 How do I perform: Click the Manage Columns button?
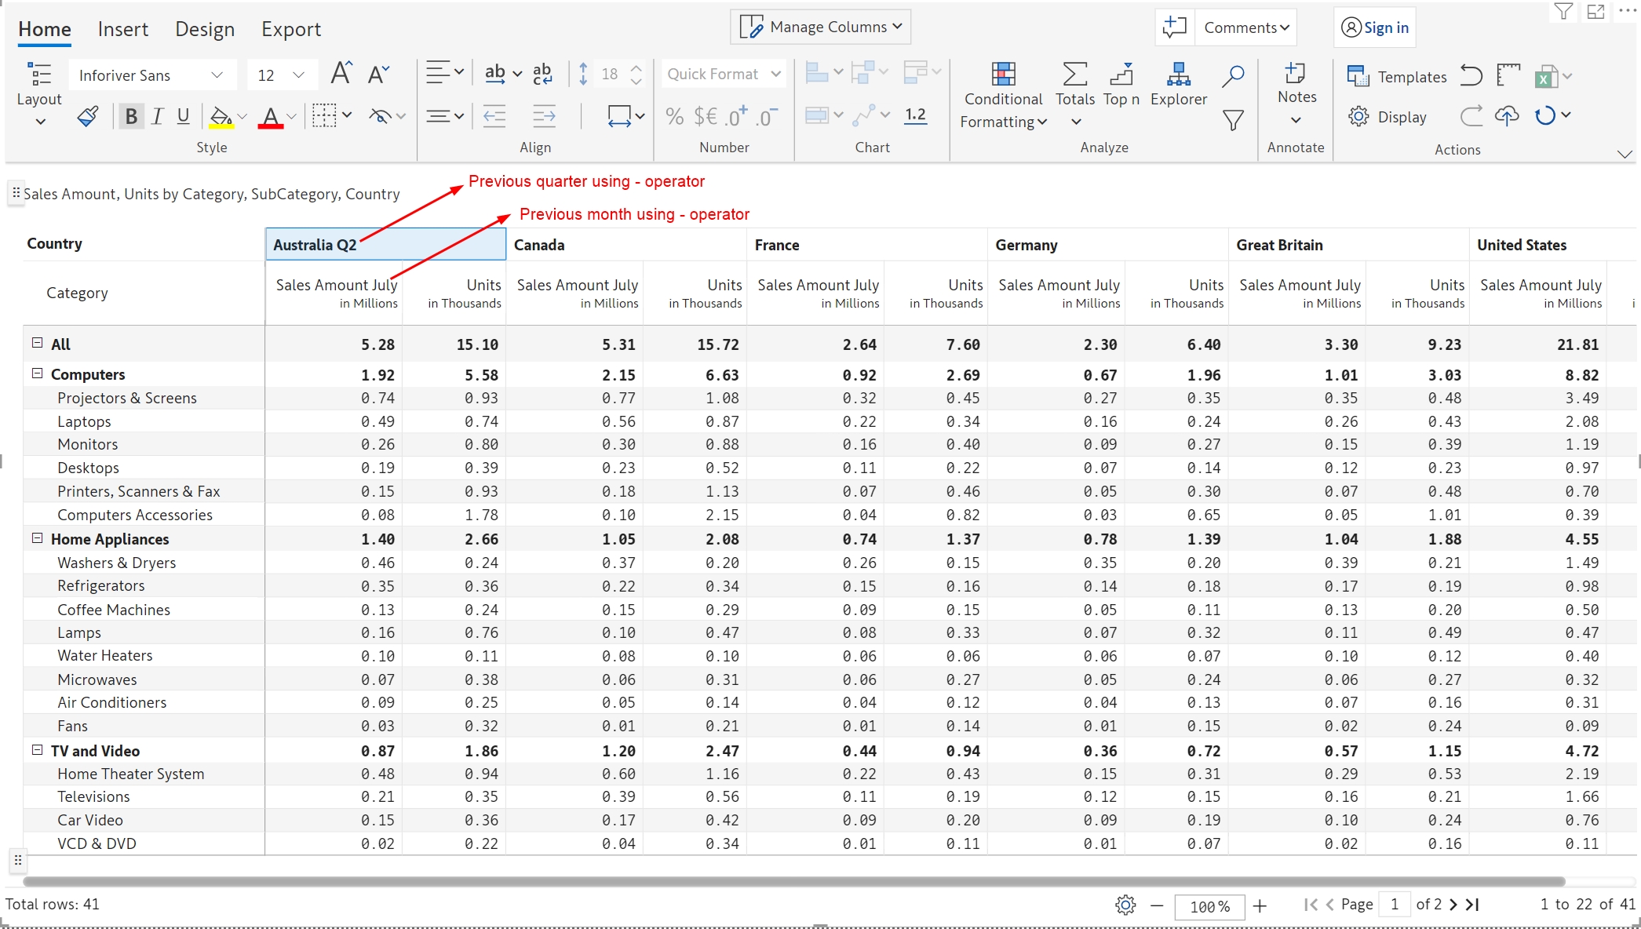(x=820, y=27)
